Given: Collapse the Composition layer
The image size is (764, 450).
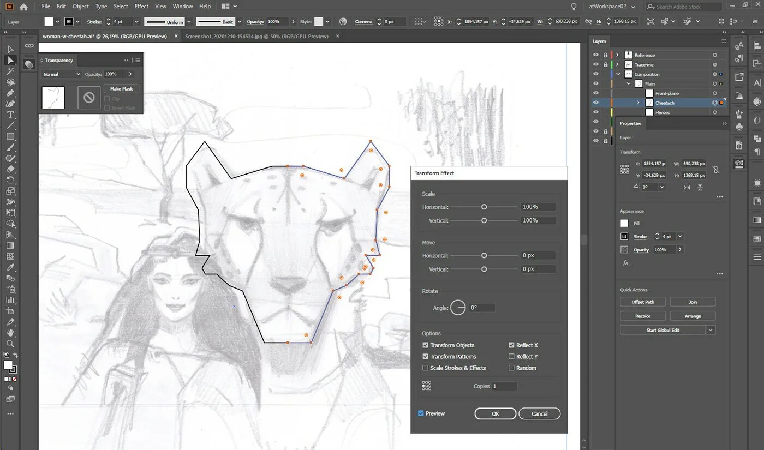Looking at the screenshot, I should point(618,74).
